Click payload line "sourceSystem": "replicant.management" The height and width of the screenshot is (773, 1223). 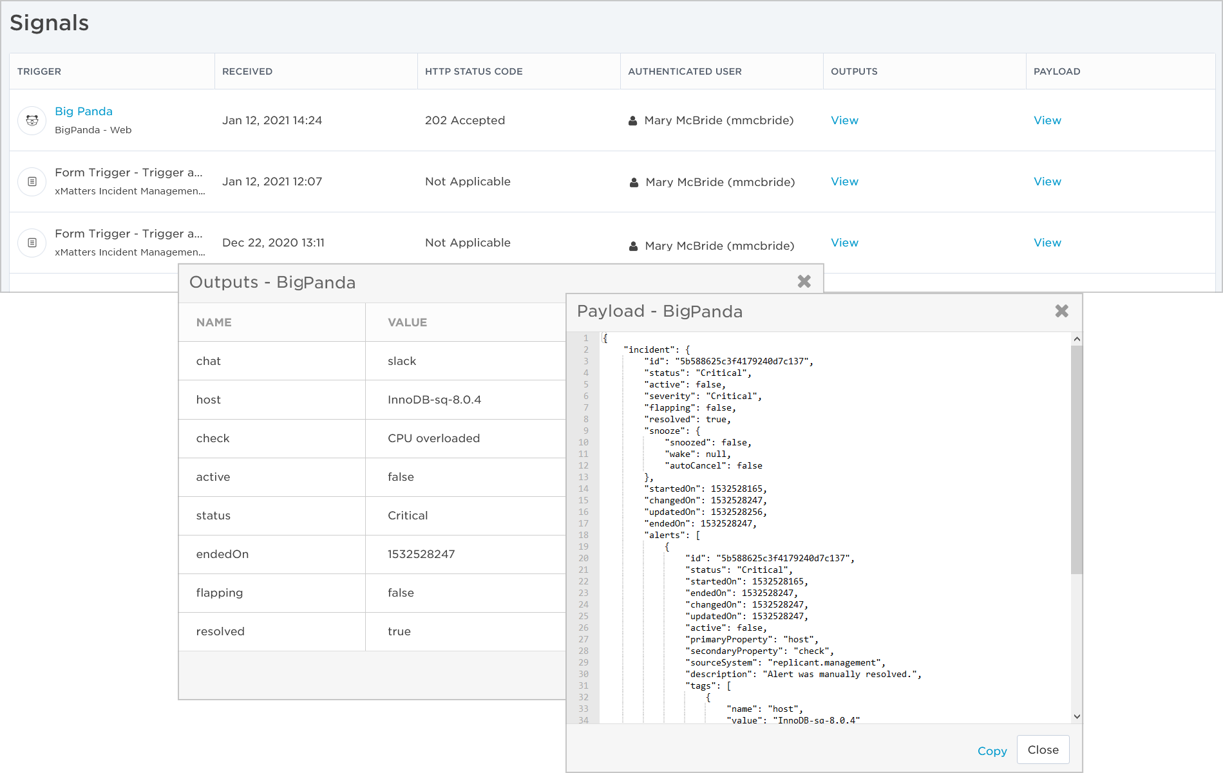click(785, 662)
